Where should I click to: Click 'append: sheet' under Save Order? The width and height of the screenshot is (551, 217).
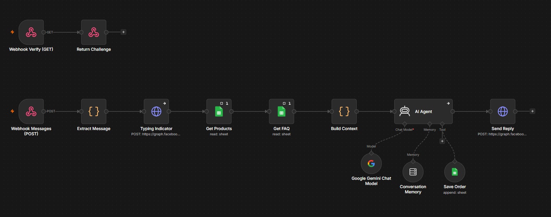tap(455, 193)
